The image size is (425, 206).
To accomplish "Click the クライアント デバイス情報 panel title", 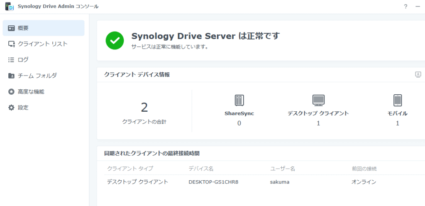I will coord(137,75).
